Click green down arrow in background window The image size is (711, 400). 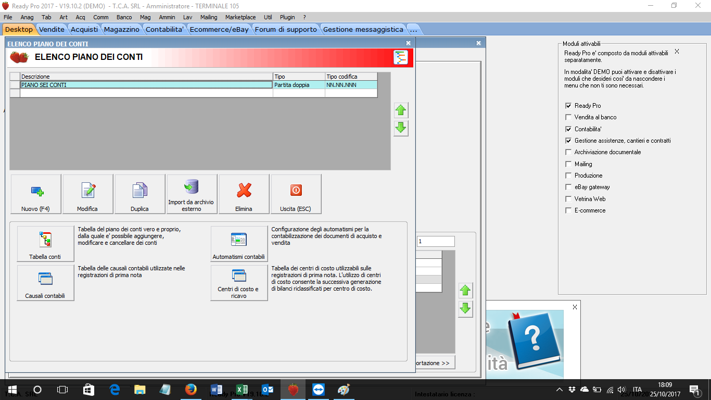point(465,308)
